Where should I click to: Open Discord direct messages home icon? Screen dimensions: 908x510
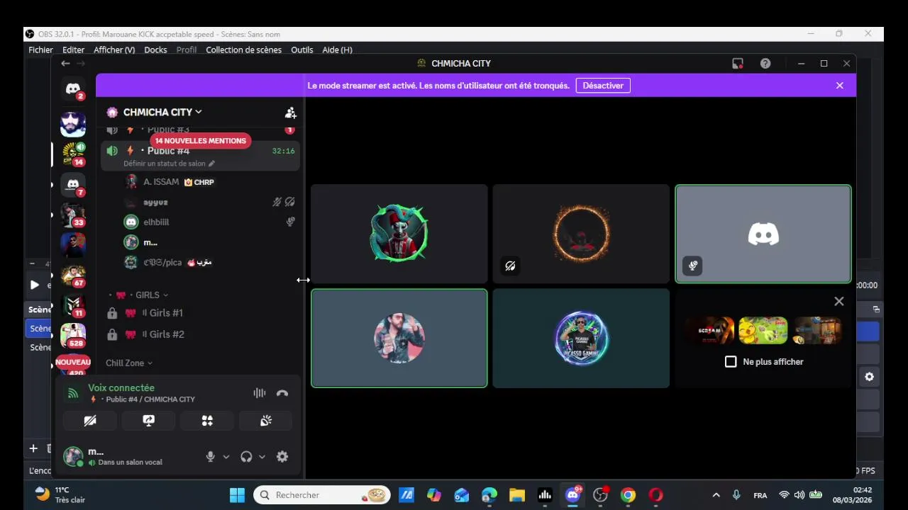tap(73, 89)
